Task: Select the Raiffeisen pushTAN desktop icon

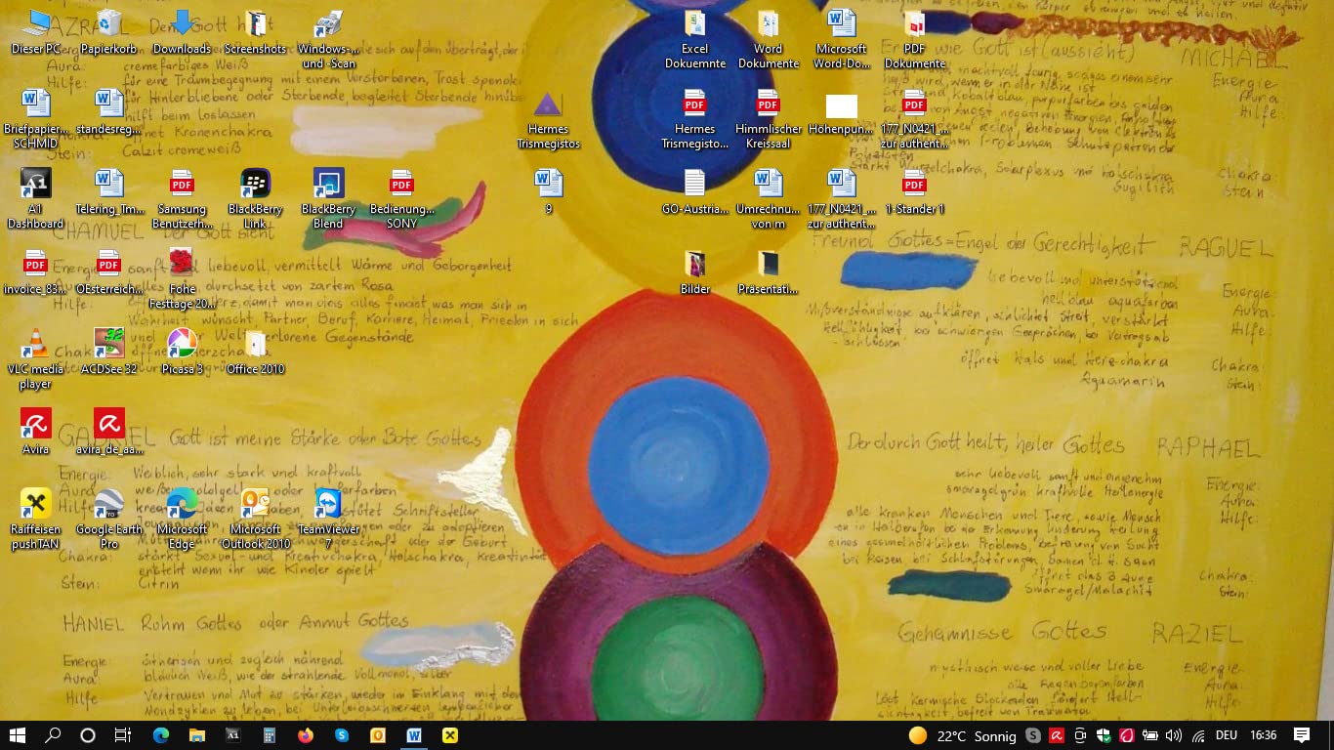Action: point(36,520)
